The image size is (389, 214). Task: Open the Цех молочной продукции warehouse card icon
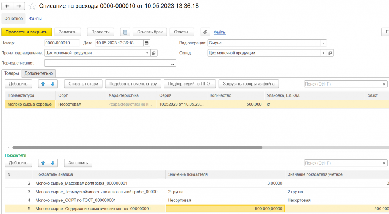click(330, 53)
